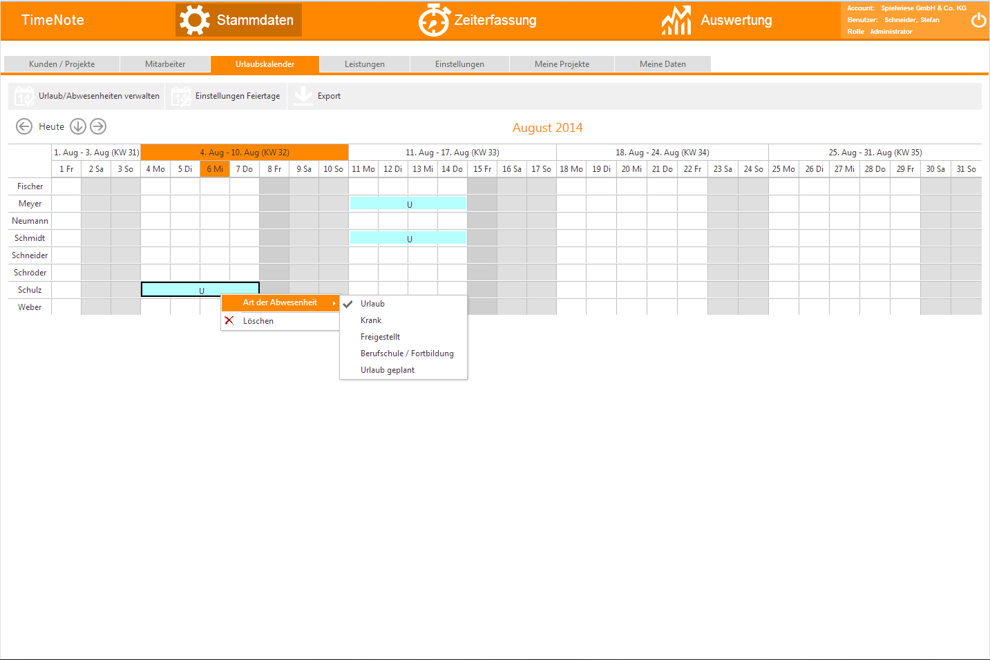The width and height of the screenshot is (990, 660).
Task: Choose Freigestellt from the submenu
Action: point(380,337)
